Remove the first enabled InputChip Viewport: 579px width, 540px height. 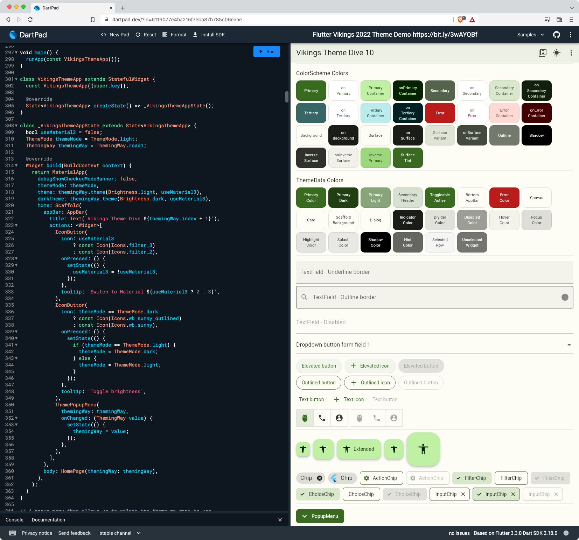[463, 494]
